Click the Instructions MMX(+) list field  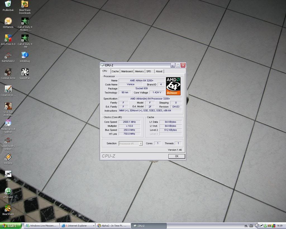click(x=150, y=110)
